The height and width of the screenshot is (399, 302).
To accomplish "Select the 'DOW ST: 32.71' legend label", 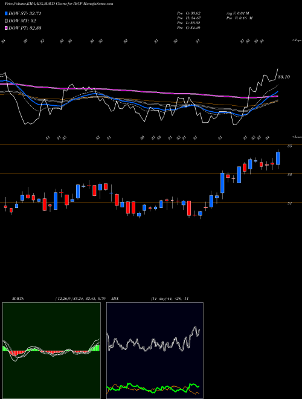I will 25,13.
